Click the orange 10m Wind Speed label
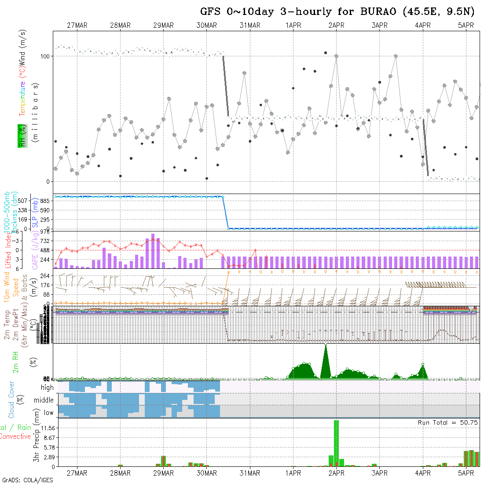 [x=11, y=286]
